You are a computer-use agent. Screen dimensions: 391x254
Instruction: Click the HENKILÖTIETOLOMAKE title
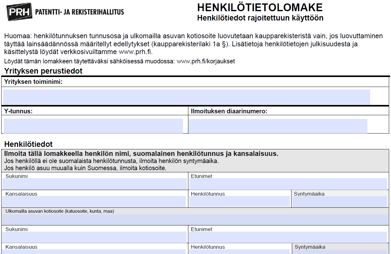coord(260,7)
